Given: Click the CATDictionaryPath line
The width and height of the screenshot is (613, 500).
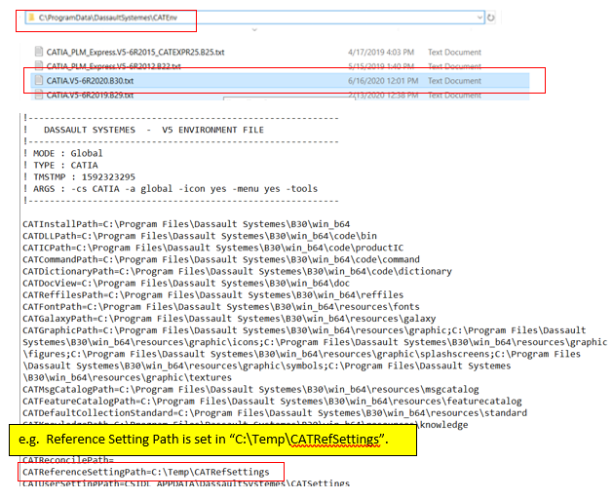Looking at the screenshot, I should 237,271.
